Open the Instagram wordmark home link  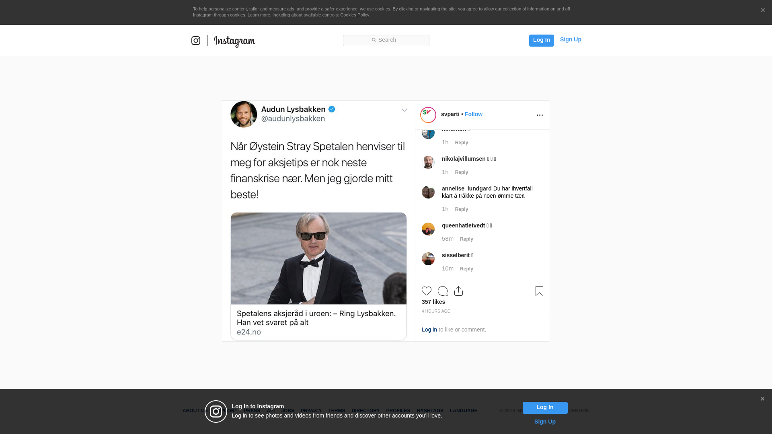pos(234,41)
